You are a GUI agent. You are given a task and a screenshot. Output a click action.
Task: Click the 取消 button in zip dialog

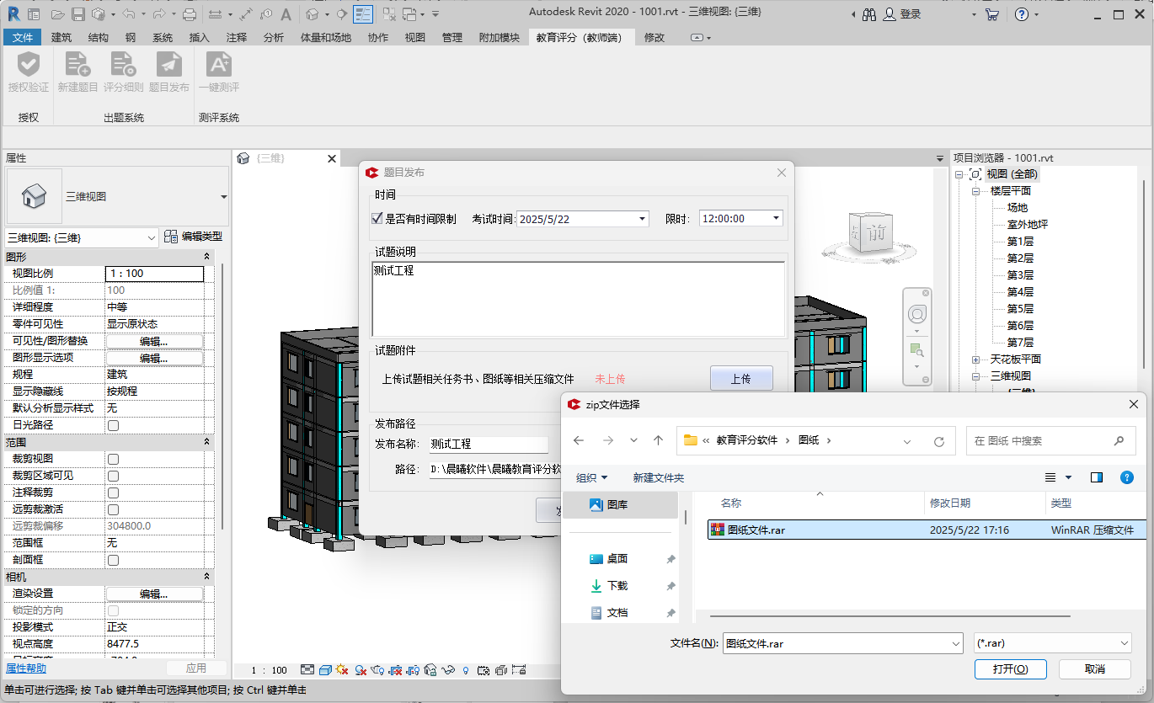1095,668
